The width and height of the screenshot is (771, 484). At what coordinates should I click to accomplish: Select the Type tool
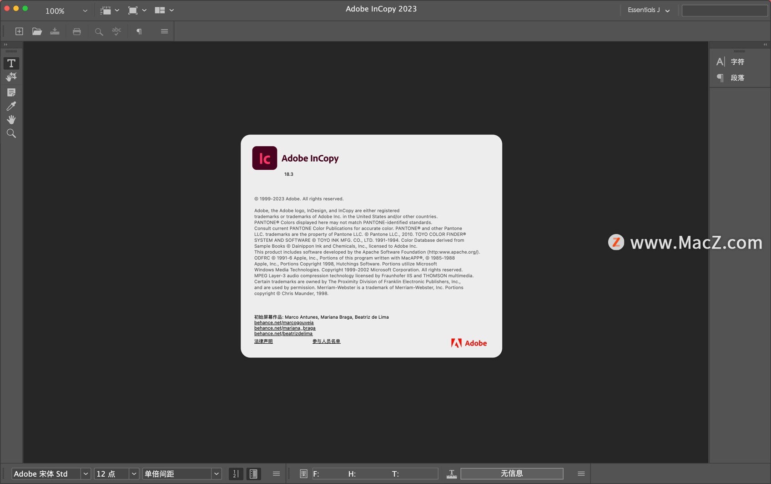click(x=11, y=63)
